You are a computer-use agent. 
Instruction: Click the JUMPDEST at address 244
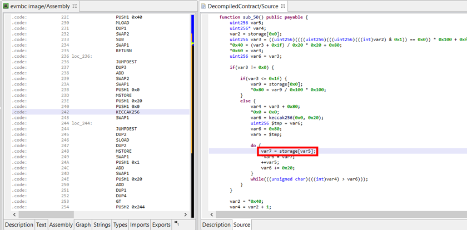[x=126, y=129]
